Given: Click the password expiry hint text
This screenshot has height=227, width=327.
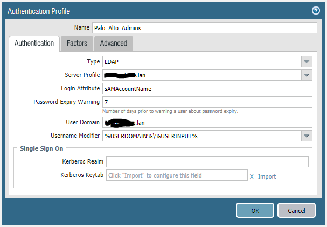Looking at the screenshot, I should 170,111.
